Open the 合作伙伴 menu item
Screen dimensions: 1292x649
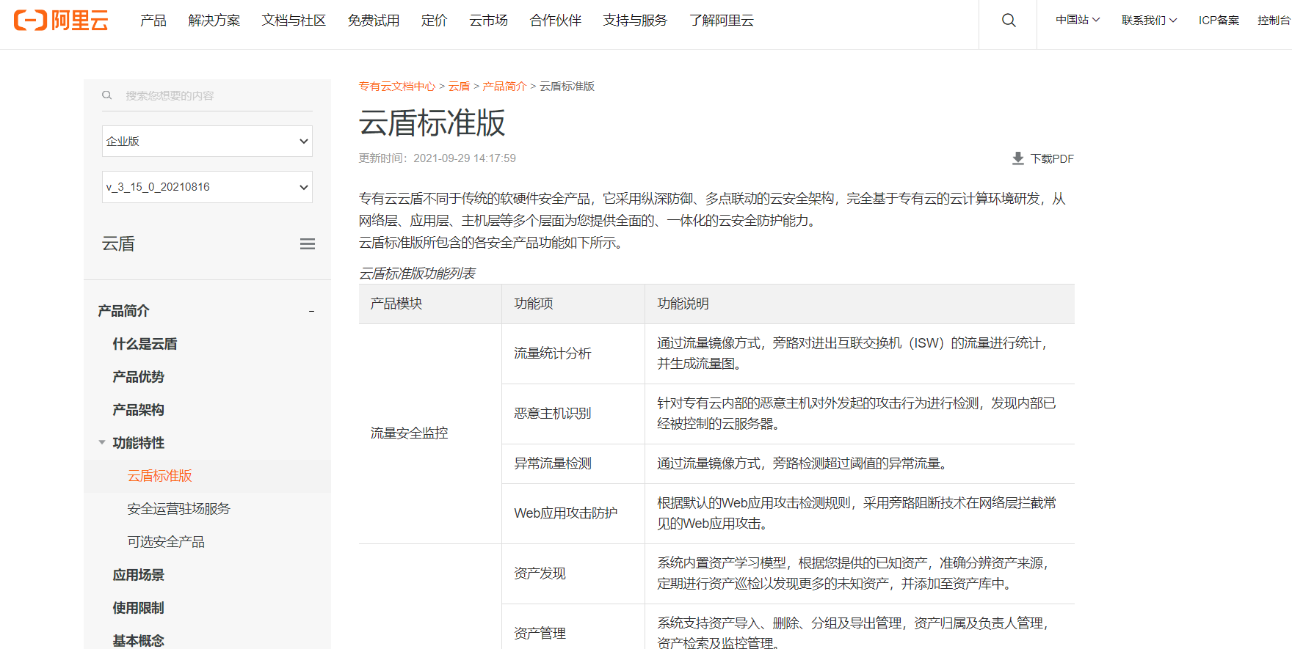[x=556, y=21]
